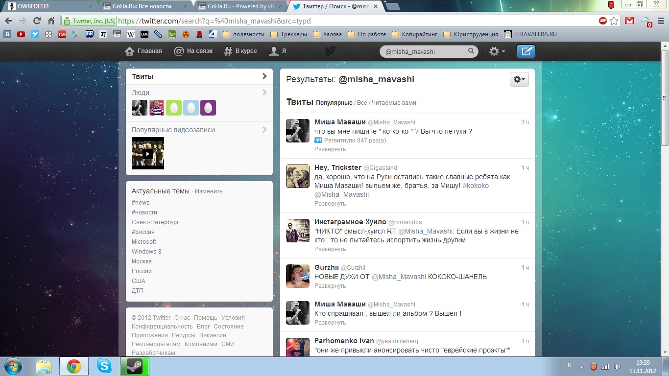The height and width of the screenshot is (376, 669).
Task: Click the compose new tweet button
Action: tap(526, 51)
